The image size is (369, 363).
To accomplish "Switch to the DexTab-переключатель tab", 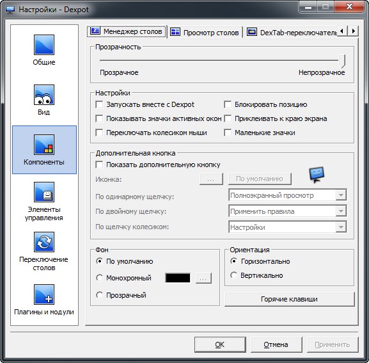I will point(292,32).
